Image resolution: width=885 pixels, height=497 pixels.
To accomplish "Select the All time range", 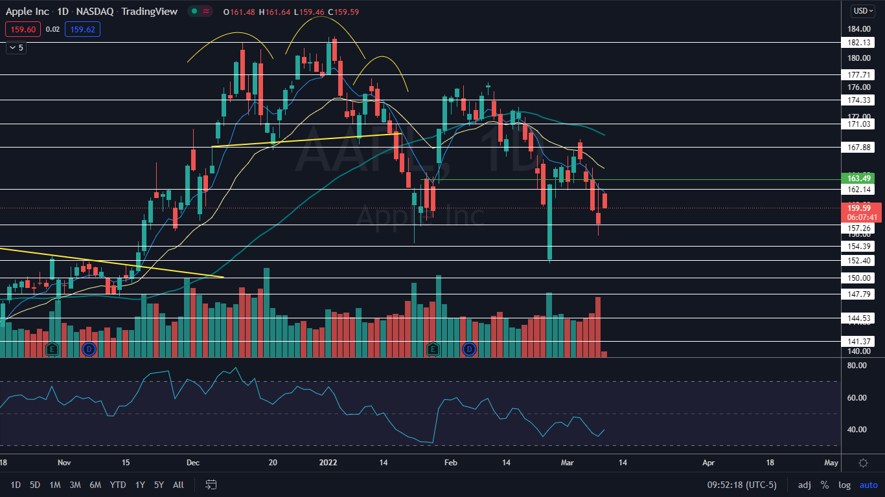I will (179, 485).
